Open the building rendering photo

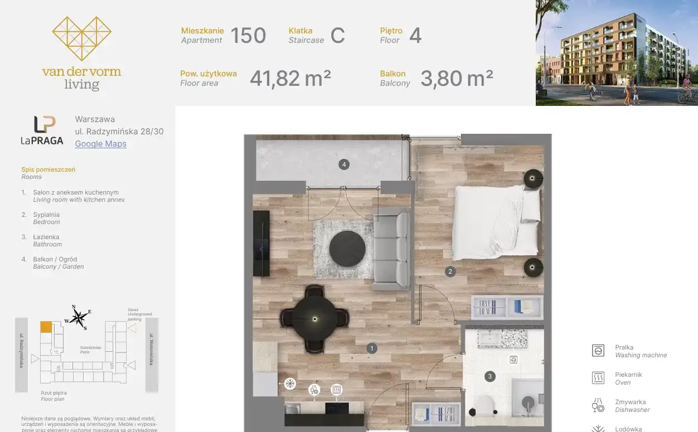click(617, 53)
